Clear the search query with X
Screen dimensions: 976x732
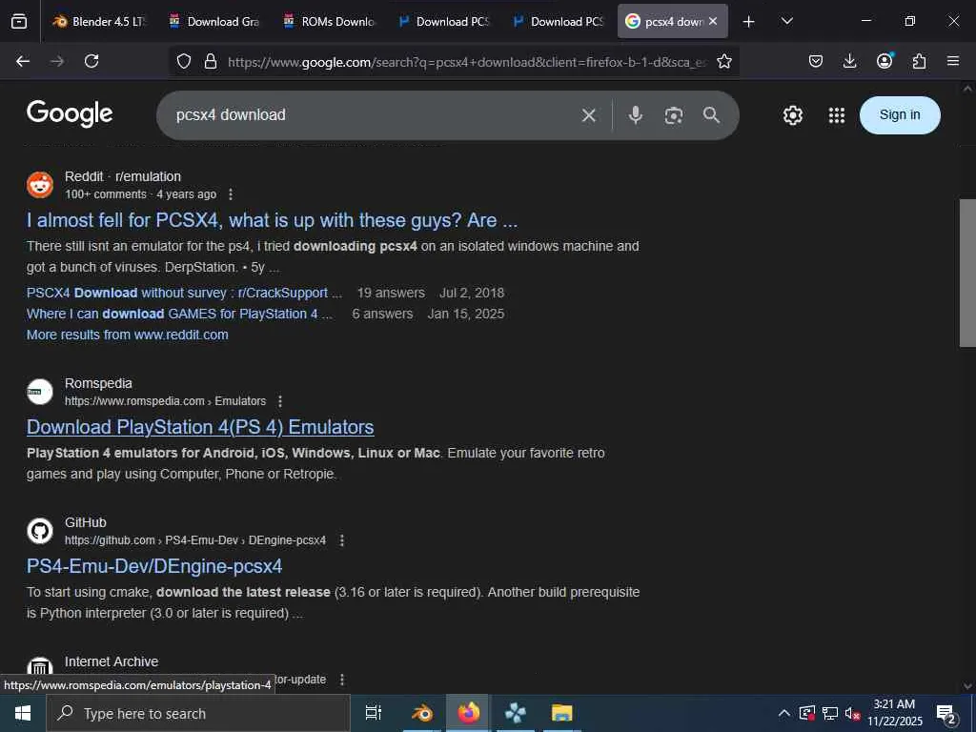[589, 115]
